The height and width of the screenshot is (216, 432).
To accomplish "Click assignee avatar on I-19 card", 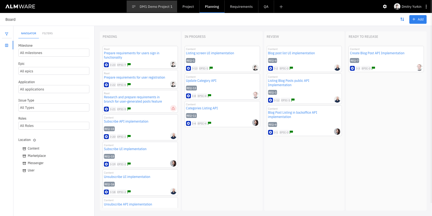I will click(x=173, y=163).
